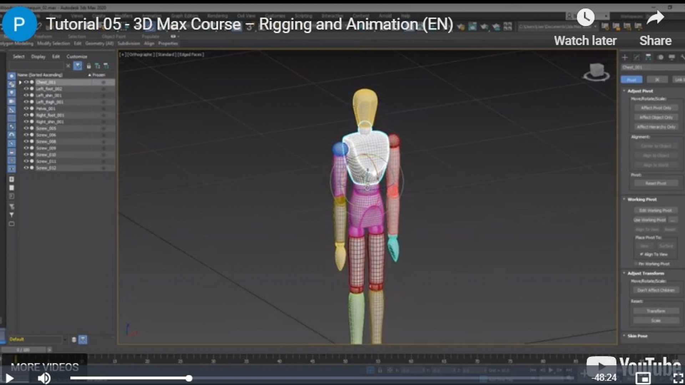Click the Edit Working Pivot button
The image size is (685, 385).
point(656,210)
